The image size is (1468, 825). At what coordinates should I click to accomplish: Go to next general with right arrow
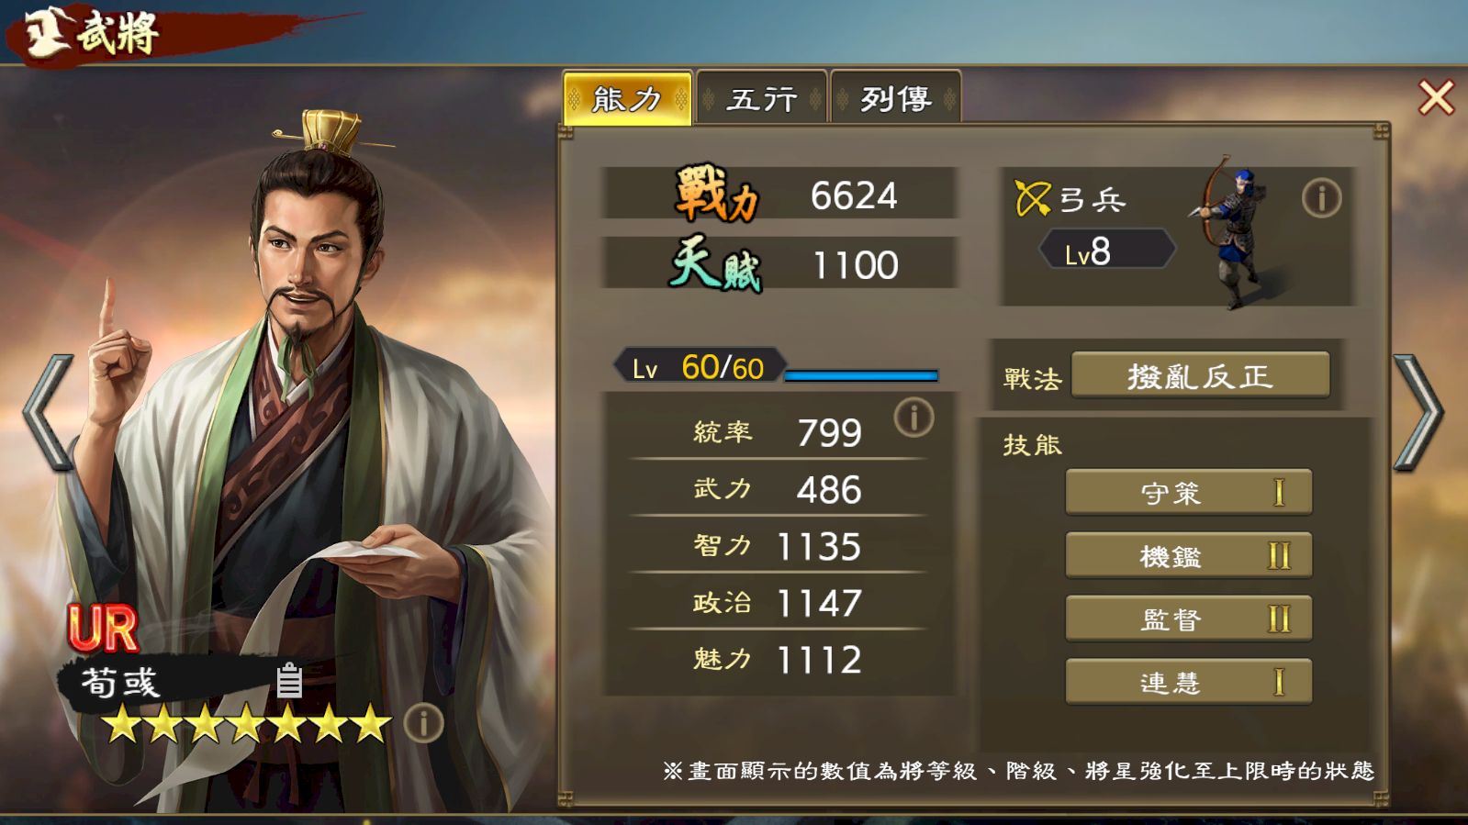coord(1418,412)
